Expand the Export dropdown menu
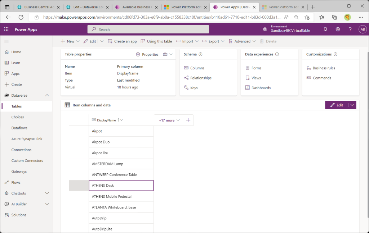 click(223, 41)
